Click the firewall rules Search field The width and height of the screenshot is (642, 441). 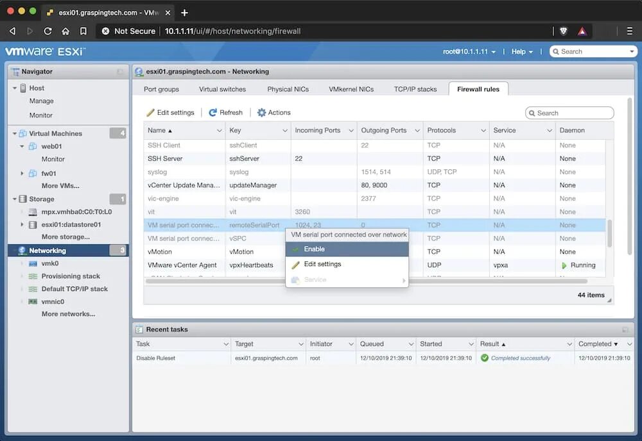[569, 113]
